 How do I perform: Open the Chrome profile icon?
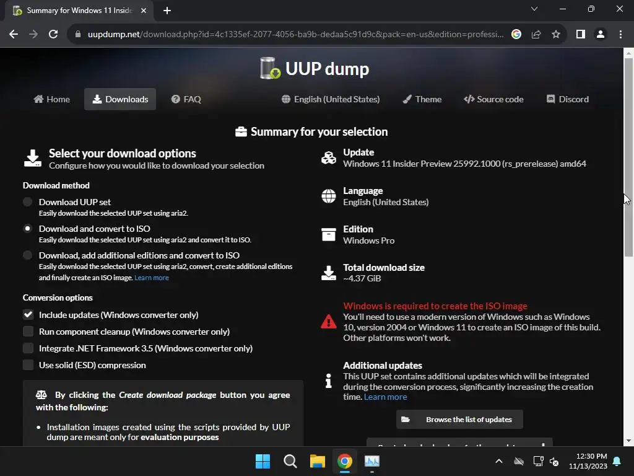coord(601,35)
